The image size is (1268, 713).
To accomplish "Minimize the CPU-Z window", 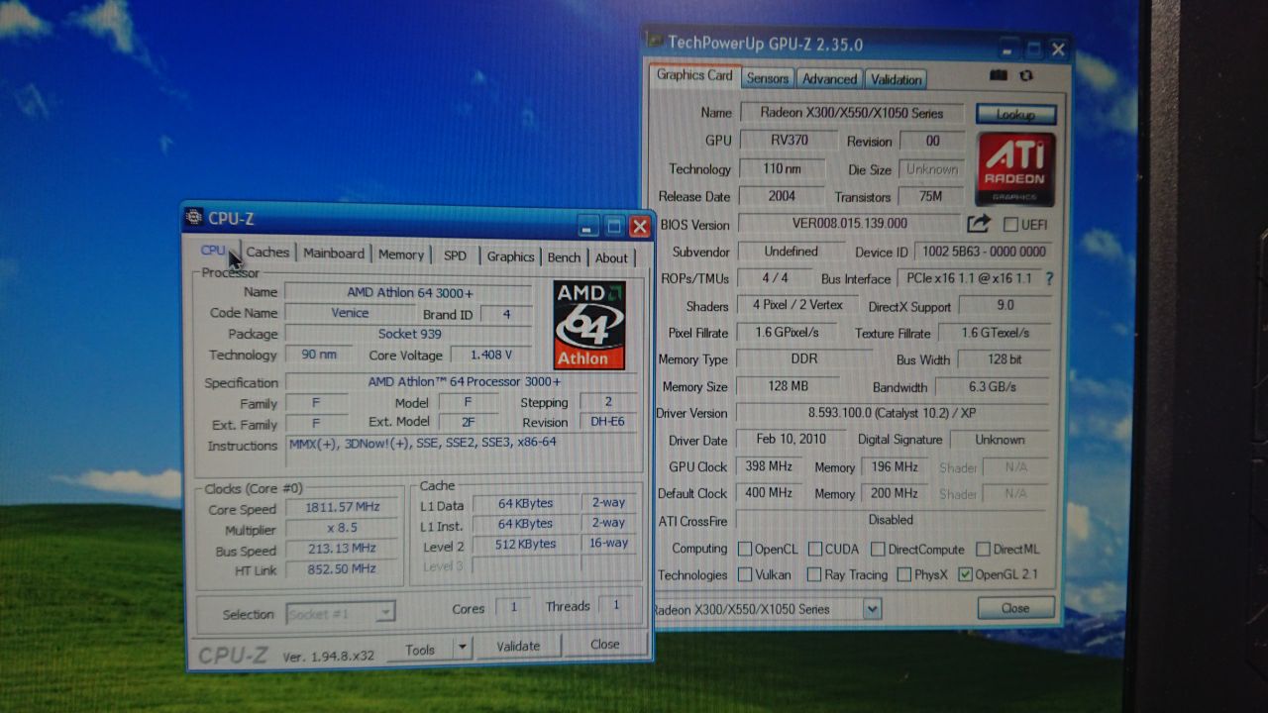I will (x=588, y=227).
